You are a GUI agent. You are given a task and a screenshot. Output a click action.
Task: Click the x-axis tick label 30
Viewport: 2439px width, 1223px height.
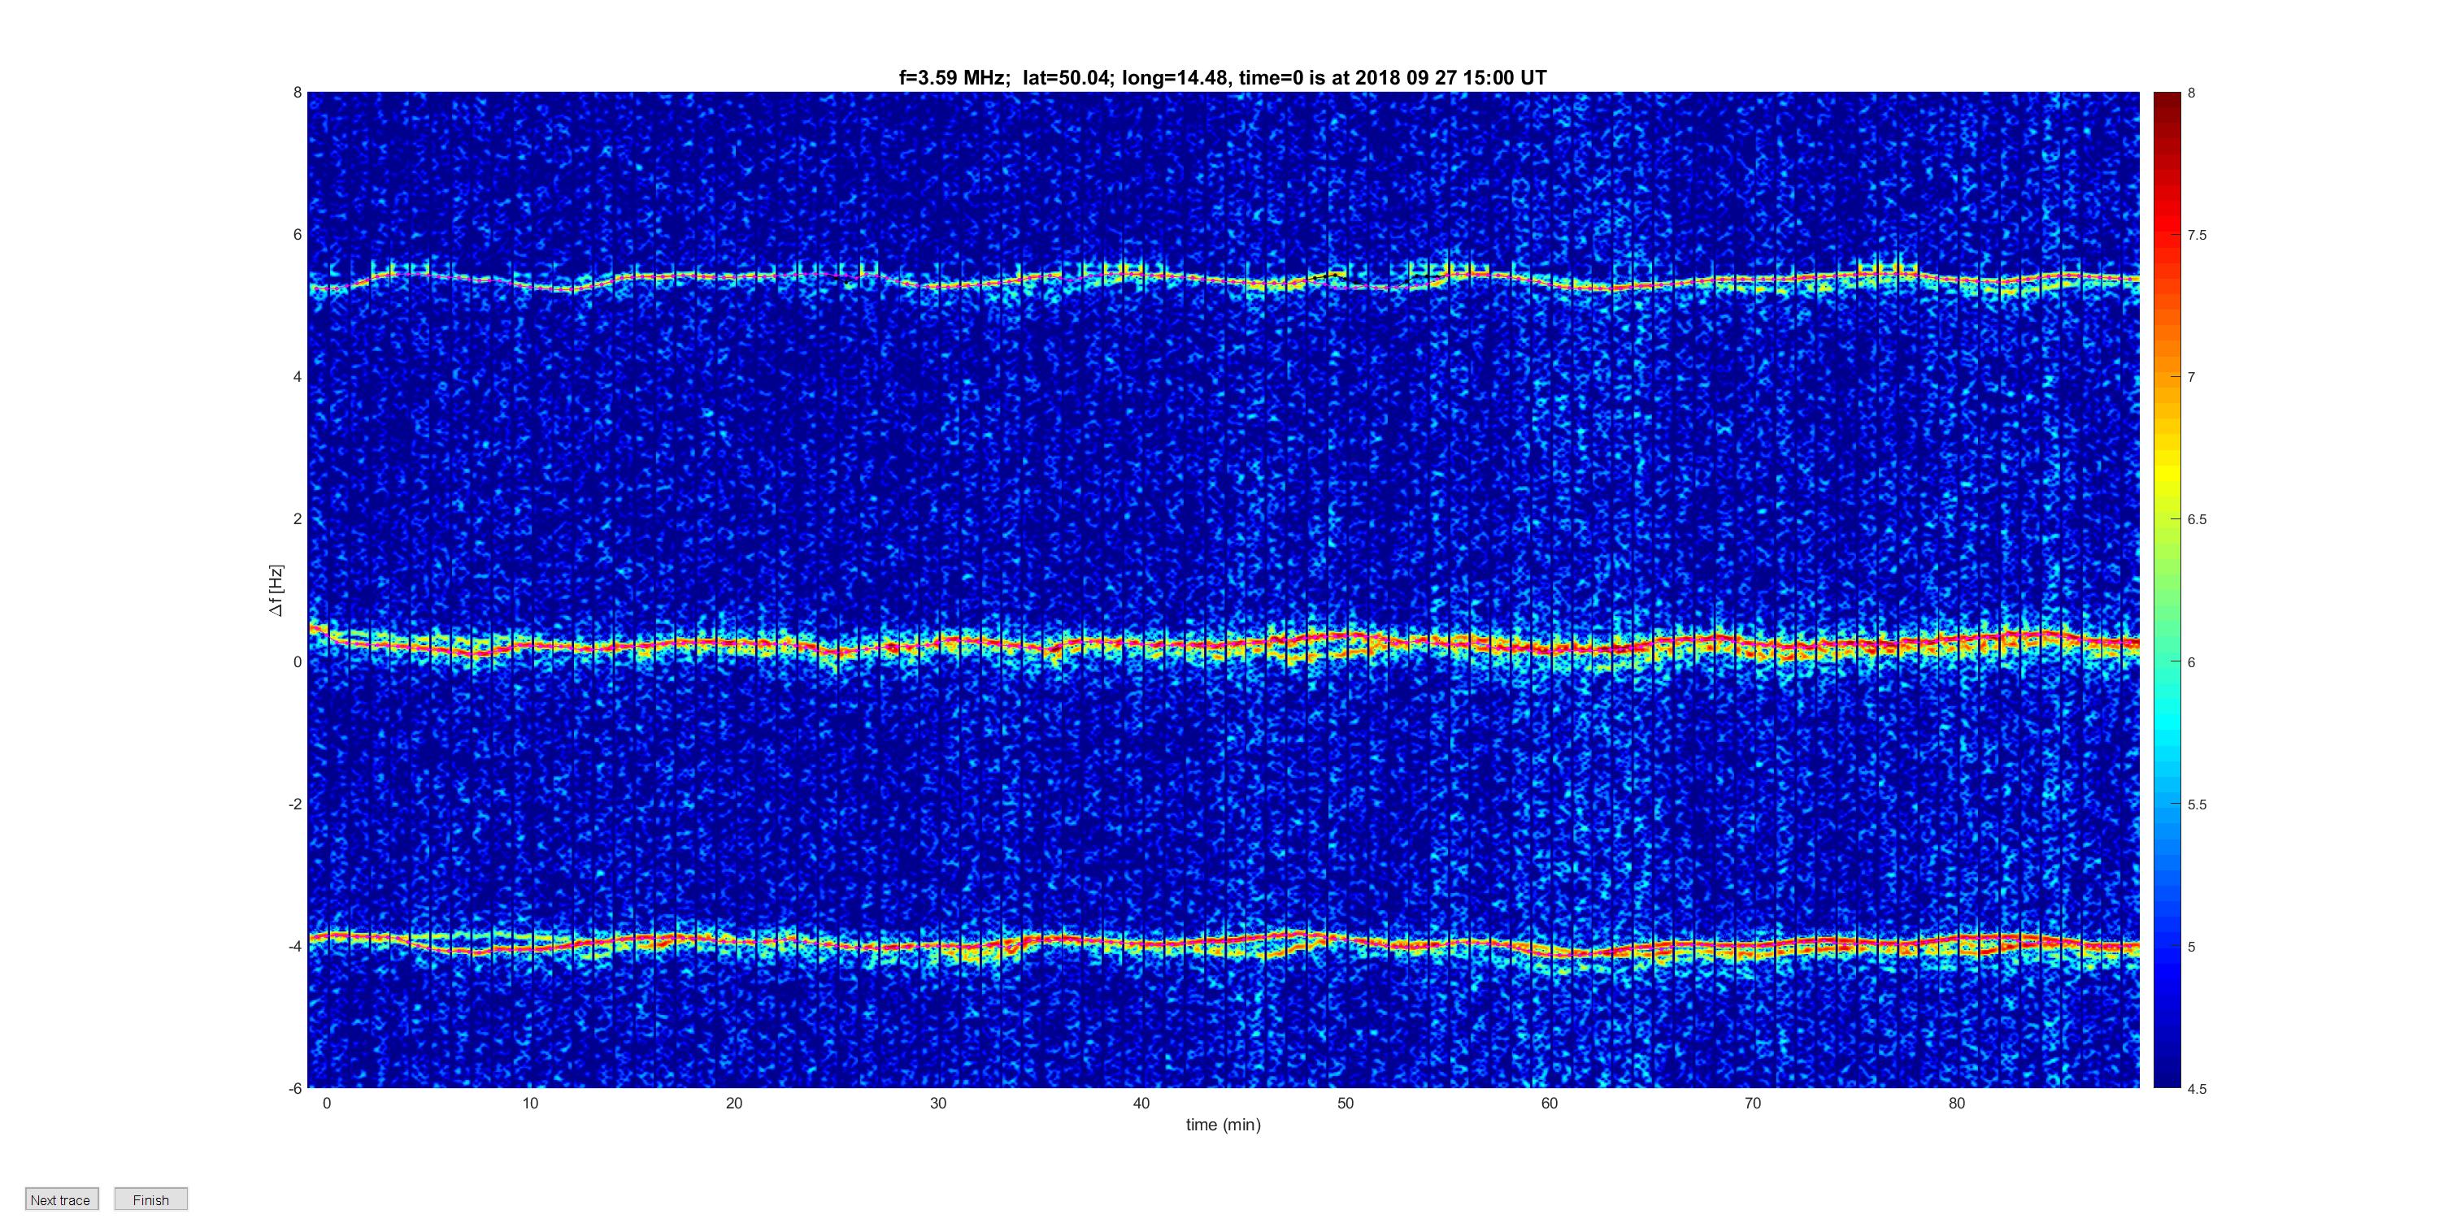[x=938, y=1103]
